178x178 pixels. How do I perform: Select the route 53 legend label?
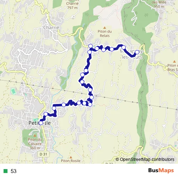pos(14,171)
